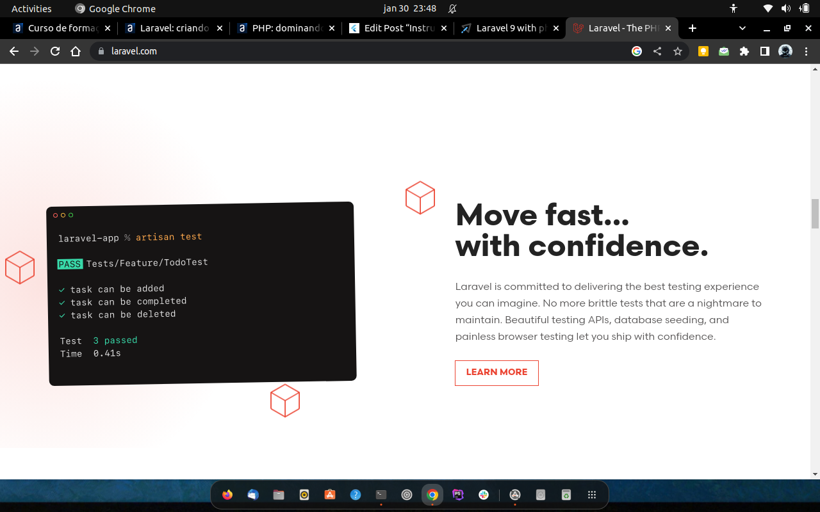Image resolution: width=820 pixels, height=512 pixels.
Task: Open Files from the dock
Action: 279,495
